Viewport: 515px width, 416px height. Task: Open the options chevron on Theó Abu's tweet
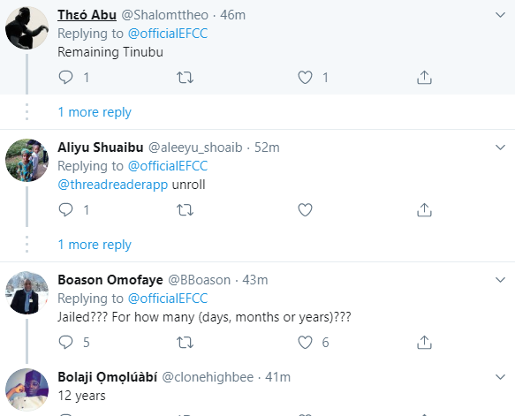point(500,15)
